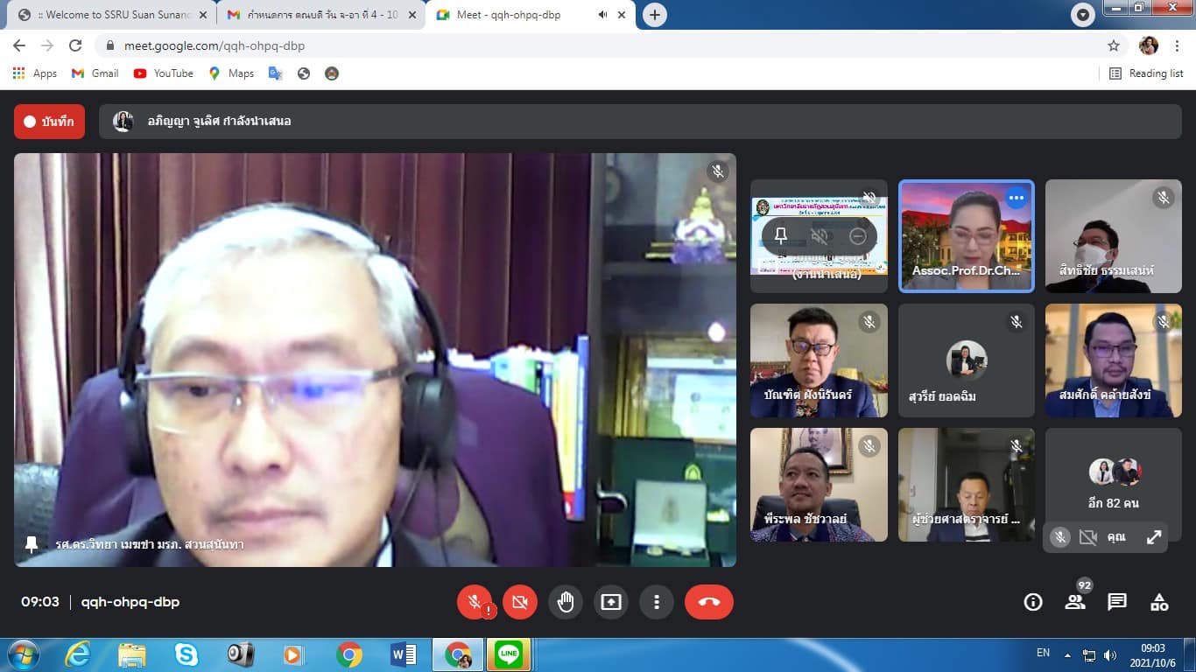
Task: Expand self-view tile to full size
Action: (1154, 537)
